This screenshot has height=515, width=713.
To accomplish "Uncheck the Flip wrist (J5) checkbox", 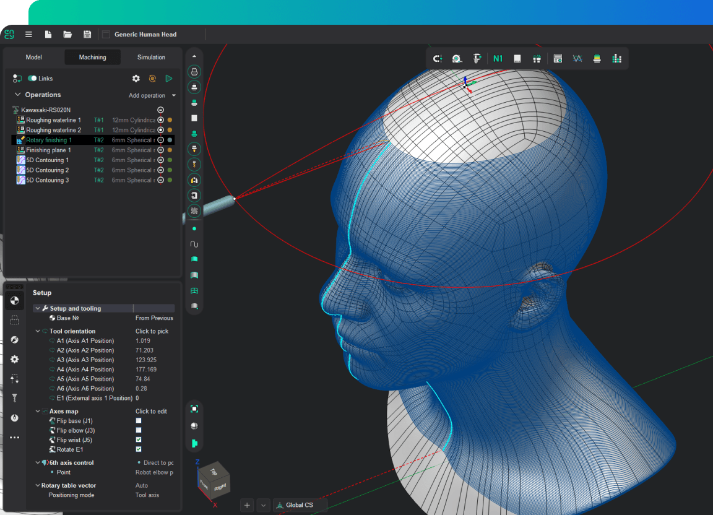I will (x=139, y=440).
